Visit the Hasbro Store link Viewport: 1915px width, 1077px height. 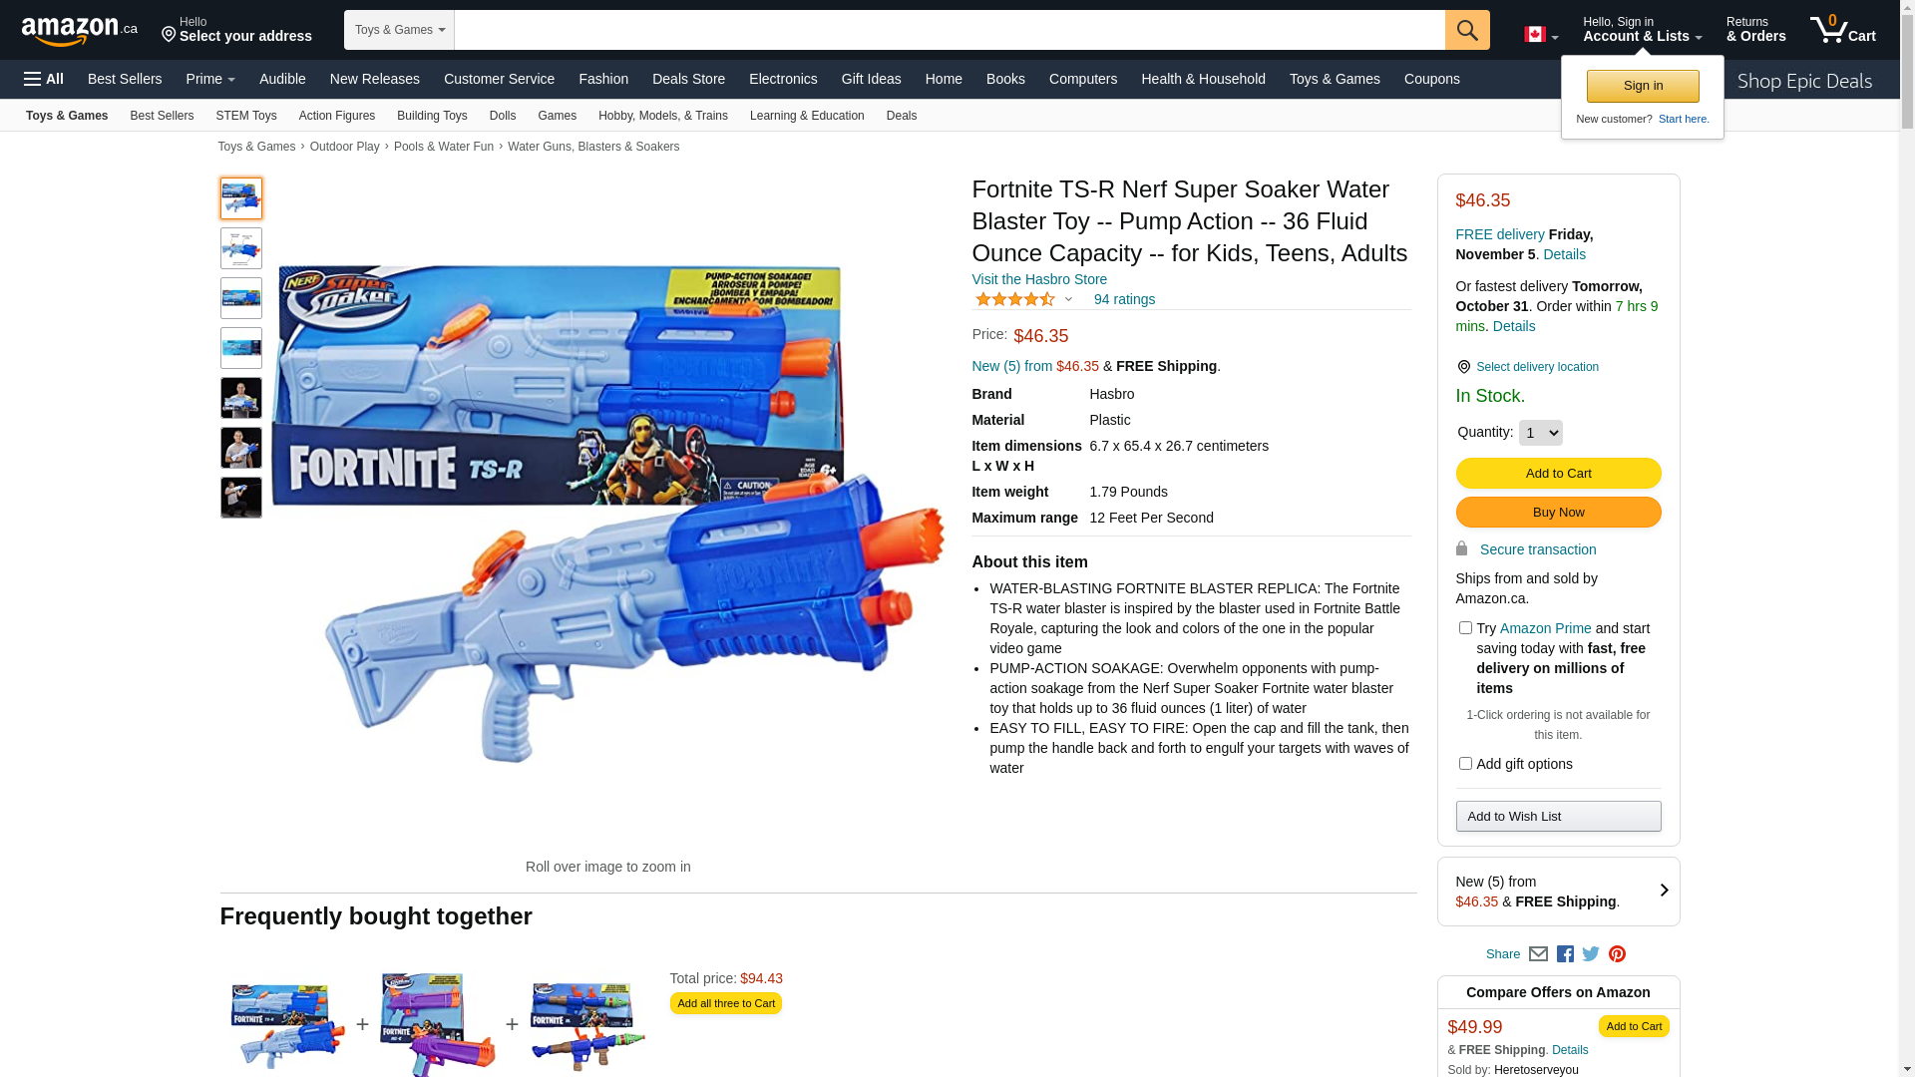[1039, 279]
